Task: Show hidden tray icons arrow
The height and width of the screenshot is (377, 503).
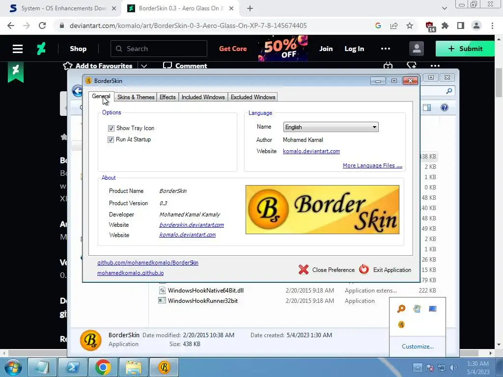Action: pos(418,367)
